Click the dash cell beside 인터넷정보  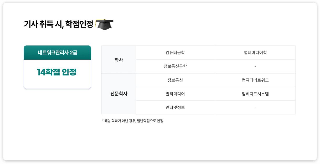pos(255,108)
